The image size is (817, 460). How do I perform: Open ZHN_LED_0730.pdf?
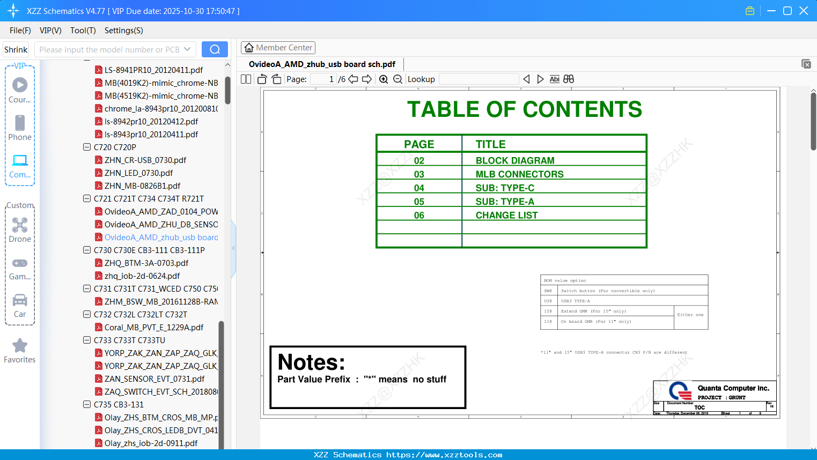(x=138, y=173)
